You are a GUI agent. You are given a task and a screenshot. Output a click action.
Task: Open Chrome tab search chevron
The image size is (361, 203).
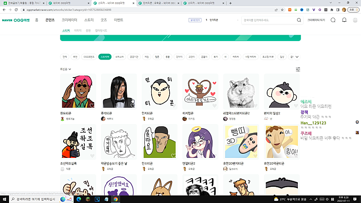(331, 3)
